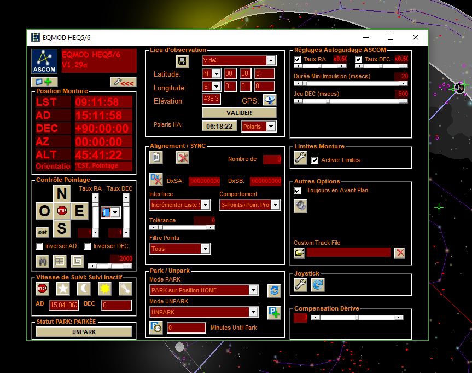
Task: Click the AD tracking rate 15.041067 field
Action: point(63,305)
